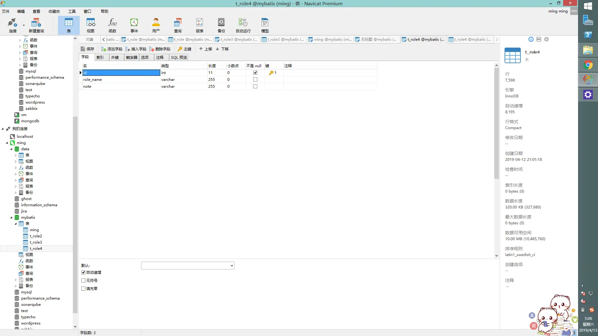Click the 保存 button
This screenshot has height=336, width=598.
88,49
